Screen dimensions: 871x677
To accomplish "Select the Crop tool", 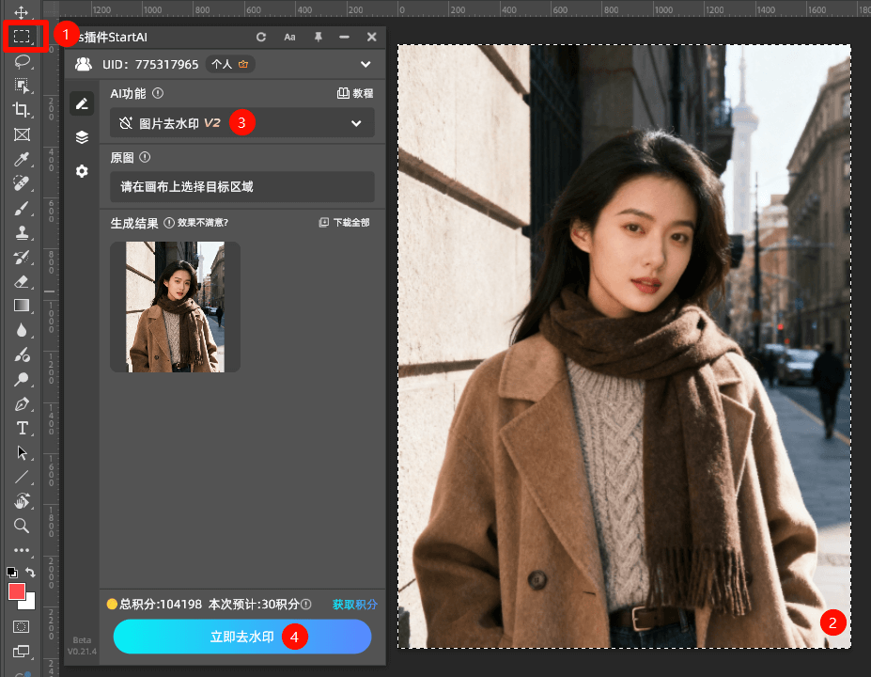I will pos(22,111).
